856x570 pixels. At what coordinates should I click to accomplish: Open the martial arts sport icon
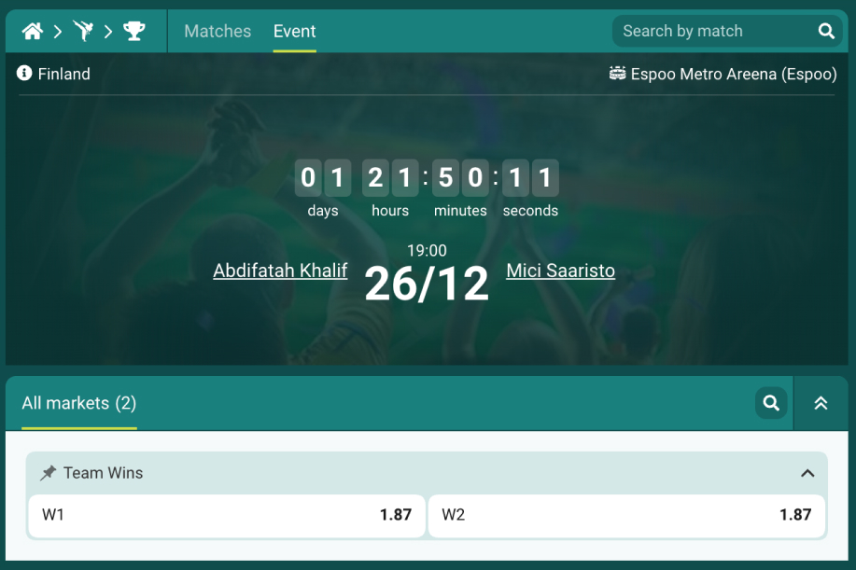(x=83, y=31)
